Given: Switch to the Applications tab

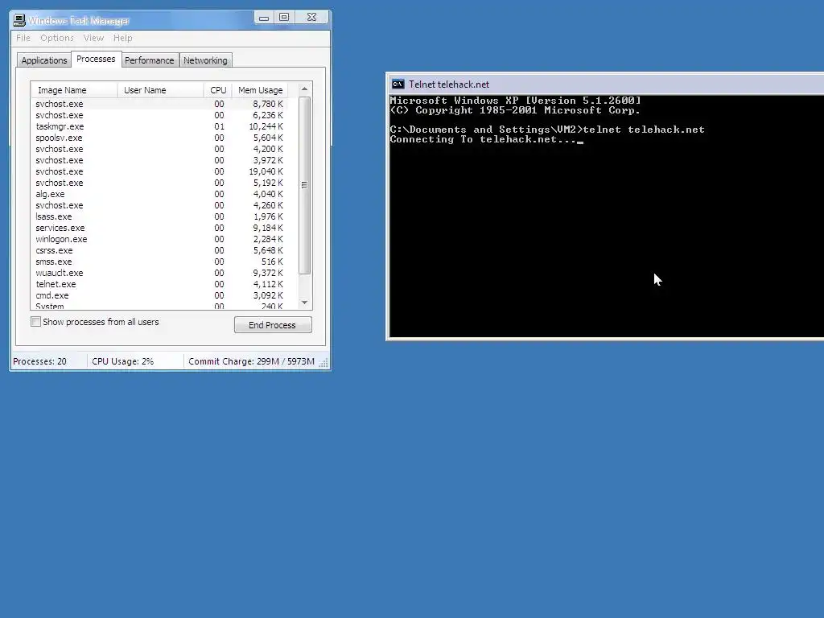Looking at the screenshot, I should pyautogui.click(x=44, y=60).
